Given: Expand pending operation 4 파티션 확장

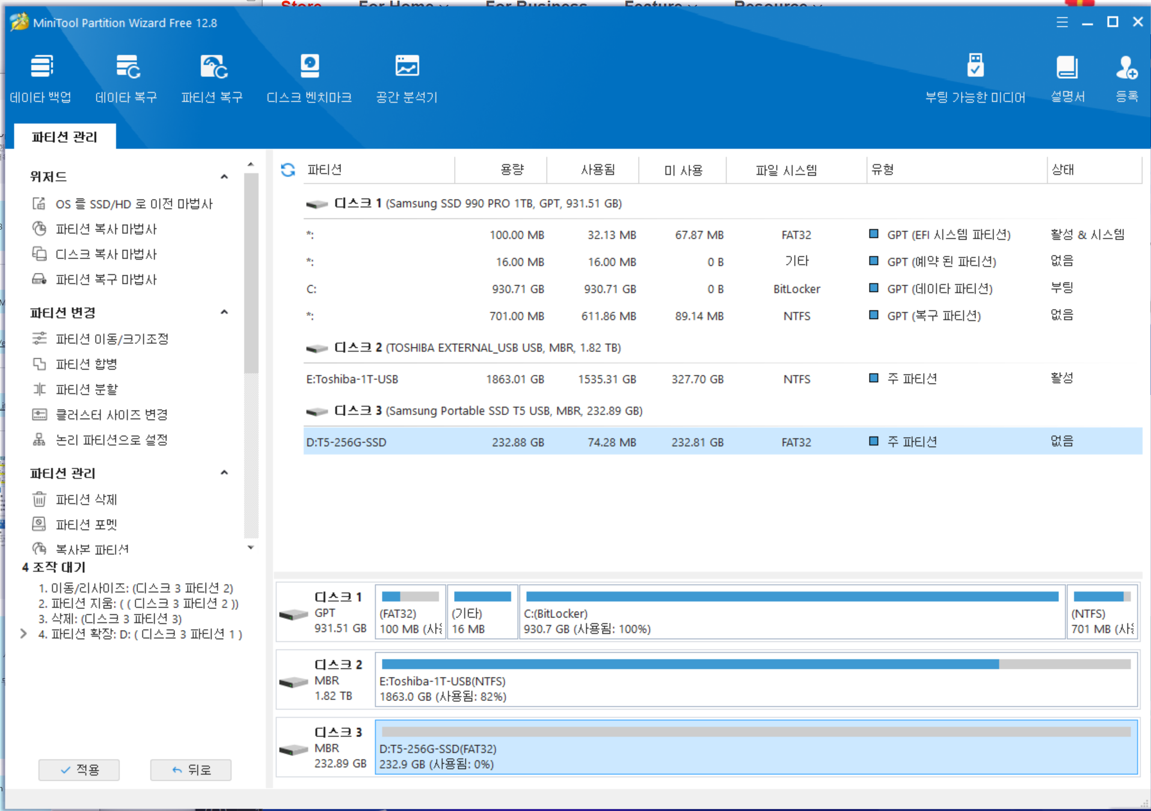Looking at the screenshot, I should (x=23, y=634).
